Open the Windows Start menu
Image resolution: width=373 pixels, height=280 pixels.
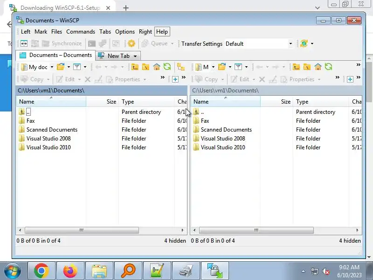click(13, 271)
